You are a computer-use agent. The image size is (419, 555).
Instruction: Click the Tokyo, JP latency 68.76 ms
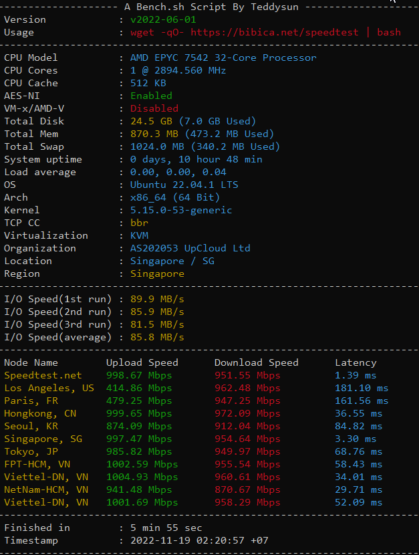358,451
